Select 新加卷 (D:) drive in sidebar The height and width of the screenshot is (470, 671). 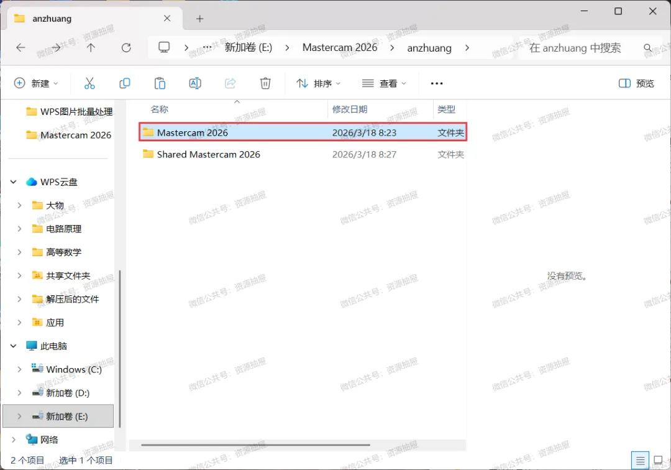coord(61,393)
